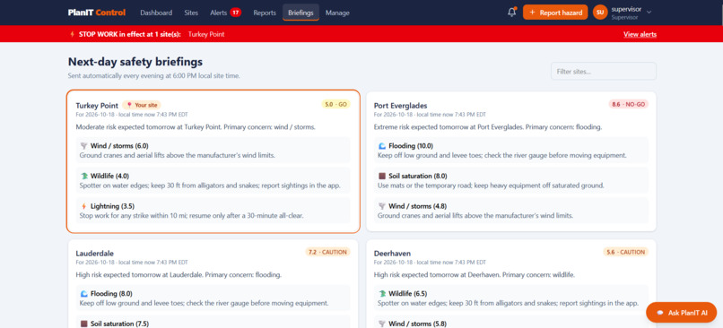Click the lightning icon in Stop Work banner

pyautogui.click(x=72, y=34)
